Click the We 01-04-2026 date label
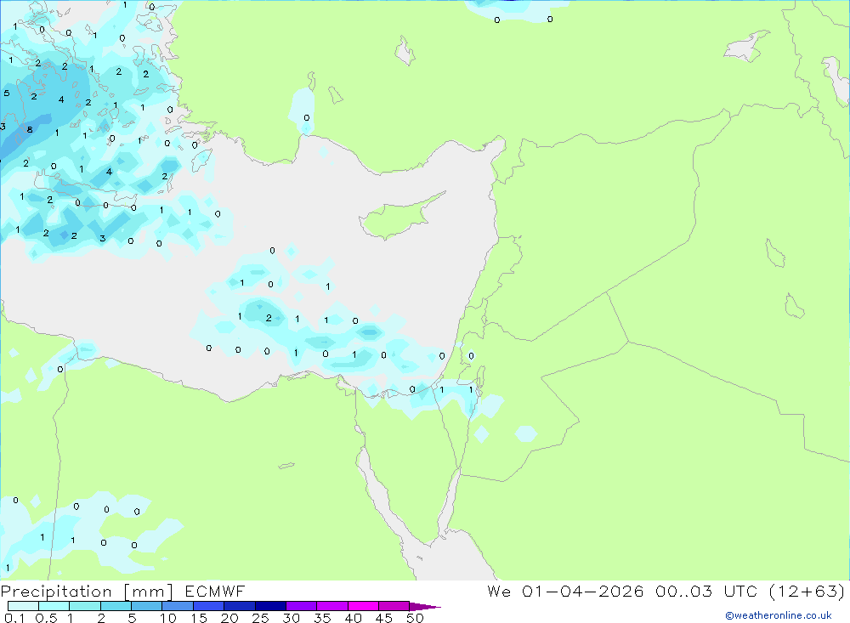This screenshot has height=623, width=850. point(565,591)
